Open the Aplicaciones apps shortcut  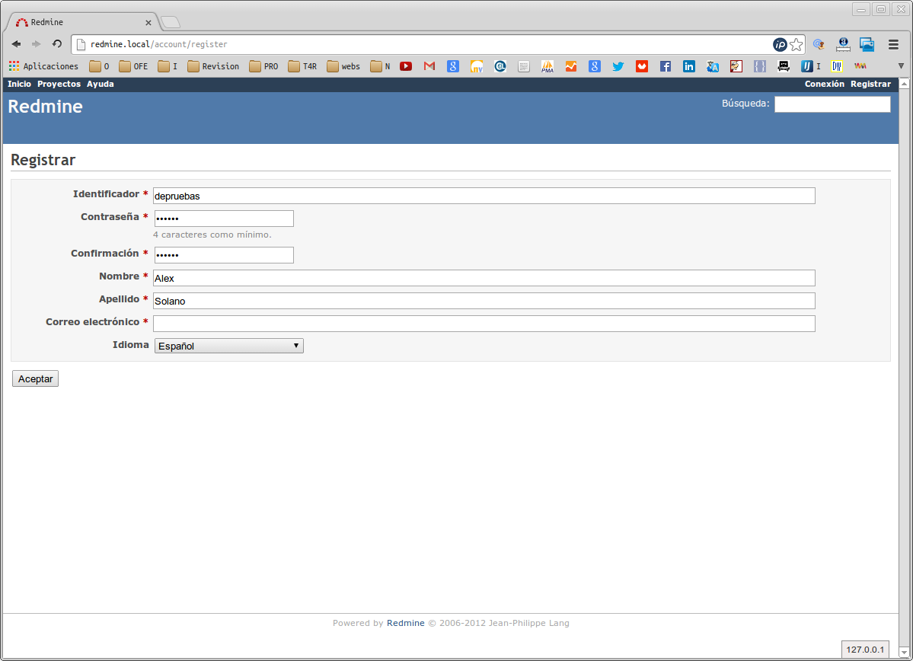(x=43, y=66)
